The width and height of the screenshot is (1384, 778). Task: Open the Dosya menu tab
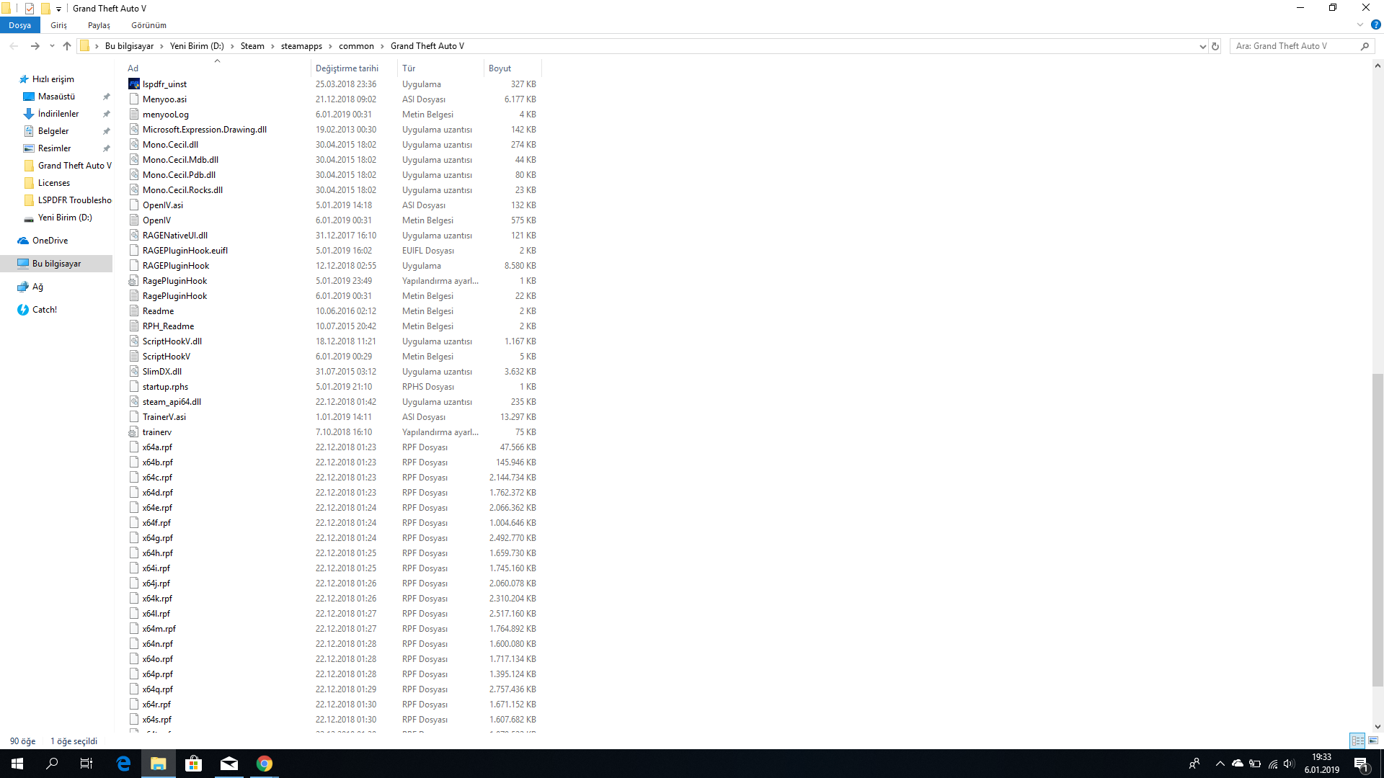(20, 25)
